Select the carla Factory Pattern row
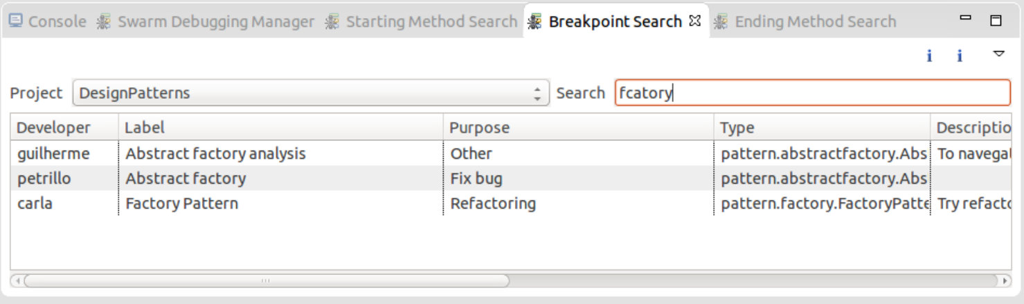 (x=511, y=203)
